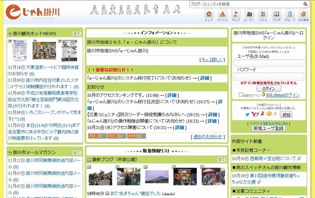315x198 pixels.
Task: Click the 掛川市メールマガジン header icon
Action: tap(10, 153)
